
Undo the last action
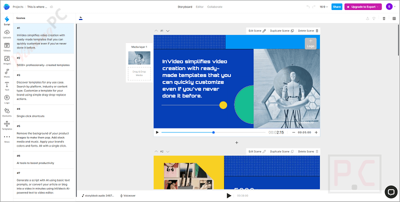point(308,7)
